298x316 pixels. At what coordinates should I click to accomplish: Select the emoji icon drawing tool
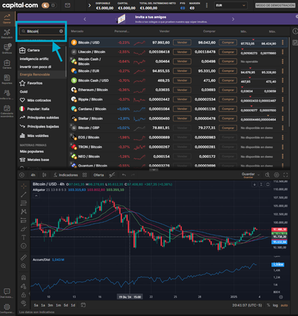tap(23, 246)
